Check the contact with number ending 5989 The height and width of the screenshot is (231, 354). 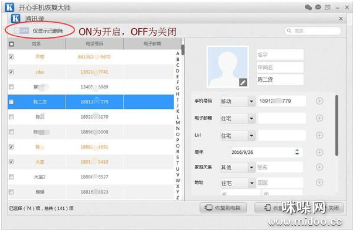[11, 87]
